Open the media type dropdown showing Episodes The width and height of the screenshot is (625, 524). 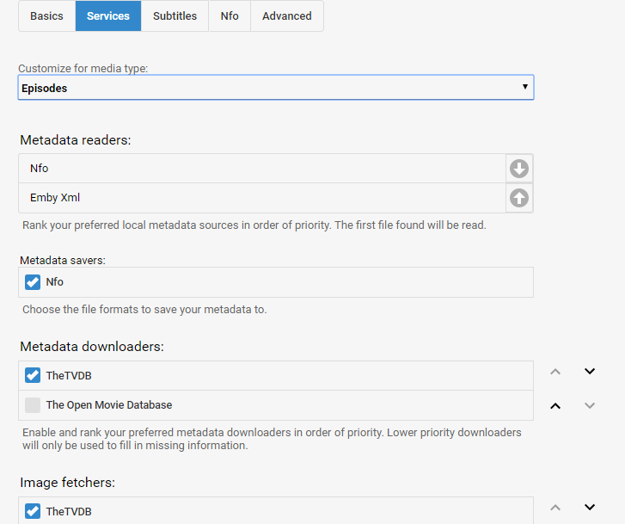pyautogui.click(x=275, y=88)
